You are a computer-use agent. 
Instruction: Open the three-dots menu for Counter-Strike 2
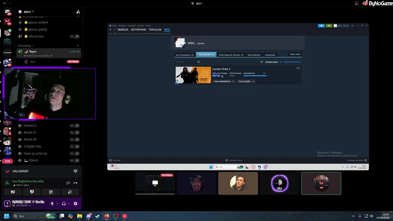tap(298, 68)
